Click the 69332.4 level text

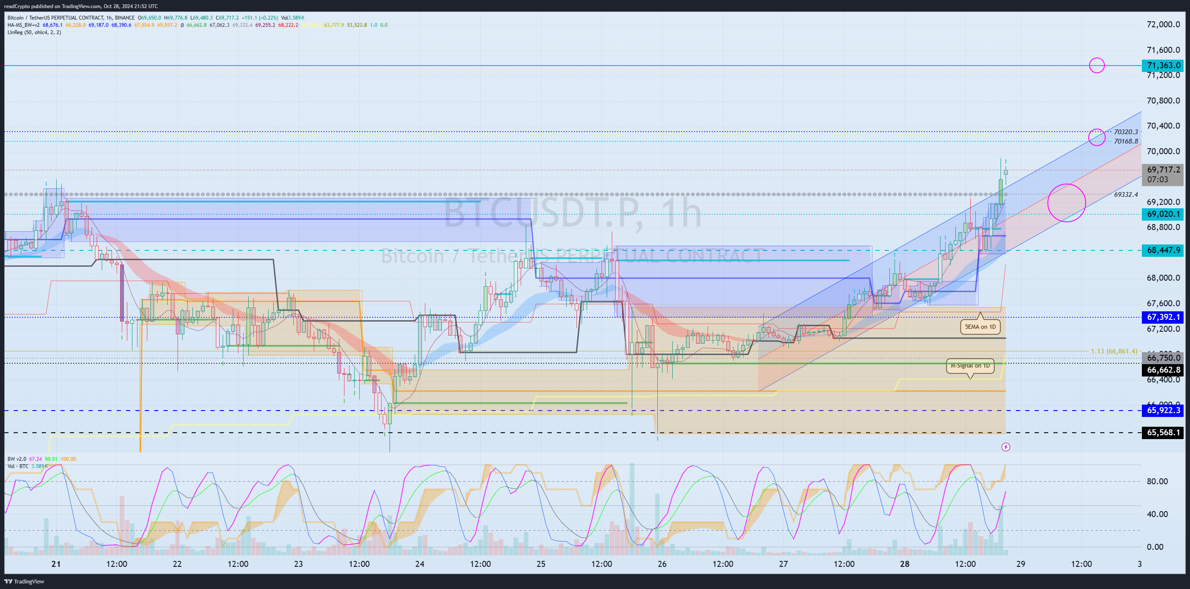tap(1126, 195)
